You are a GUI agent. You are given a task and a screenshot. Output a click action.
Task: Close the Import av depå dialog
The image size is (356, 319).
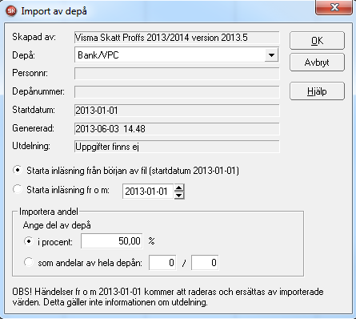(x=334, y=7)
